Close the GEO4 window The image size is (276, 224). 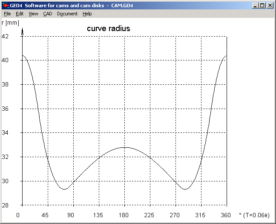point(270,6)
